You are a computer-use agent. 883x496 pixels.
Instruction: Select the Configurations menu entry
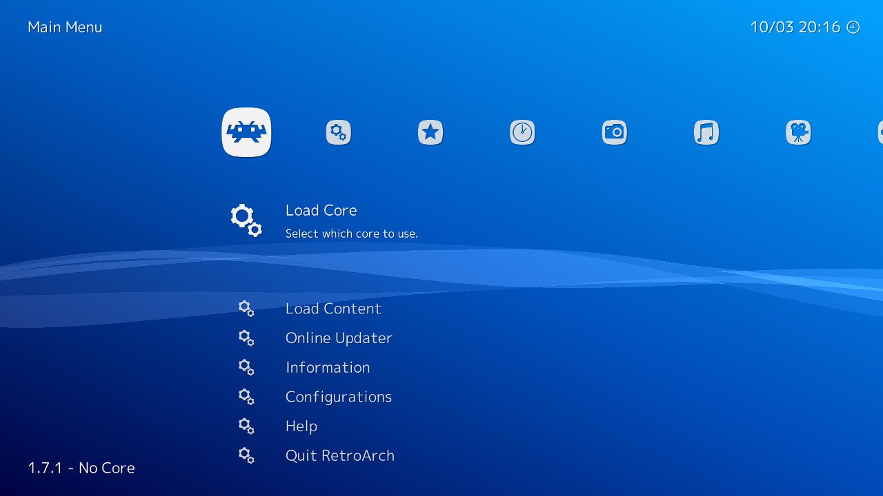339,397
